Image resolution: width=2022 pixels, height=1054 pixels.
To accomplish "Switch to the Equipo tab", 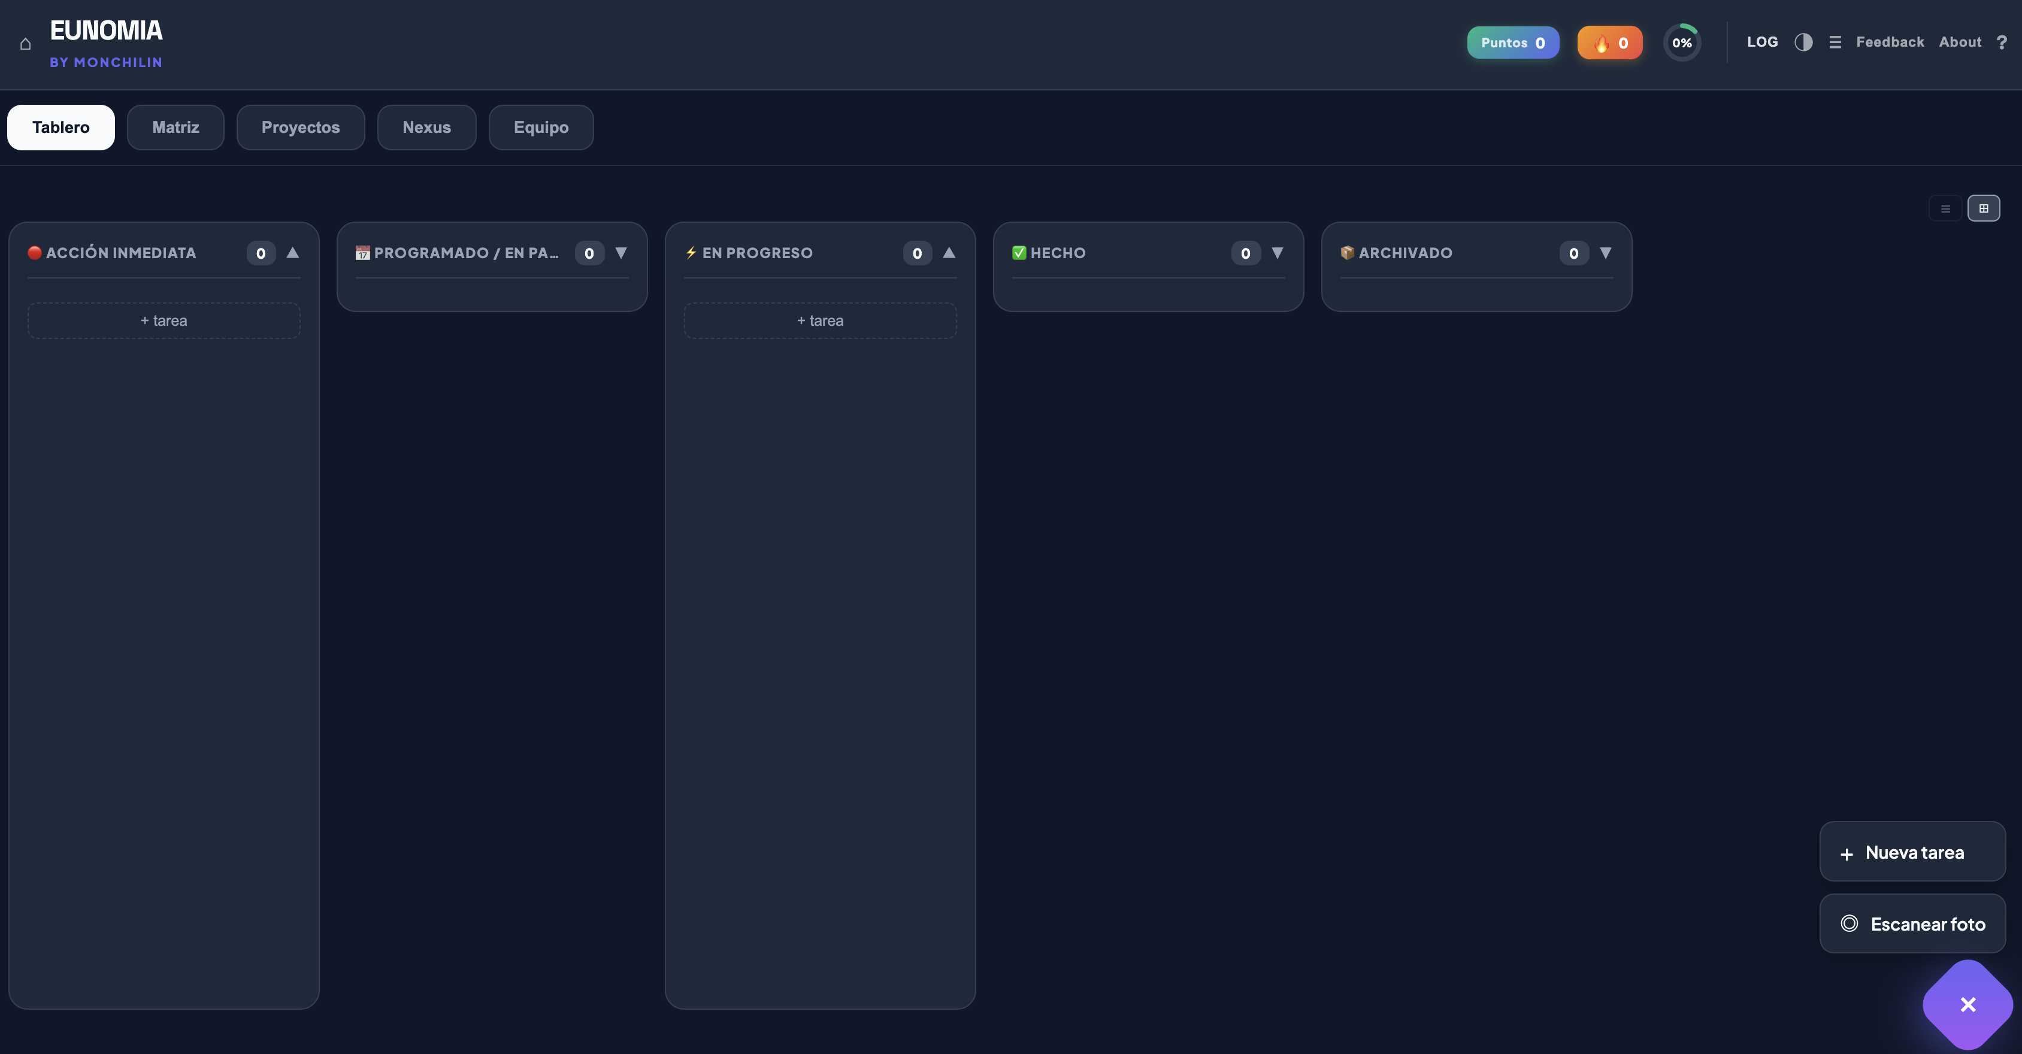I will click(x=541, y=127).
